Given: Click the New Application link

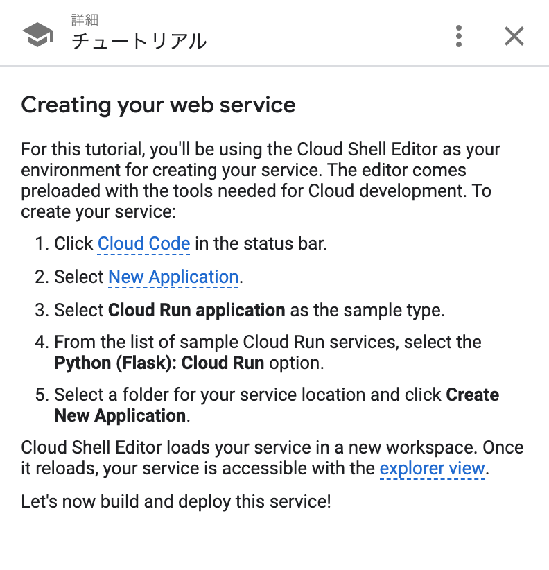Looking at the screenshot, I should [x=173, y=277].
